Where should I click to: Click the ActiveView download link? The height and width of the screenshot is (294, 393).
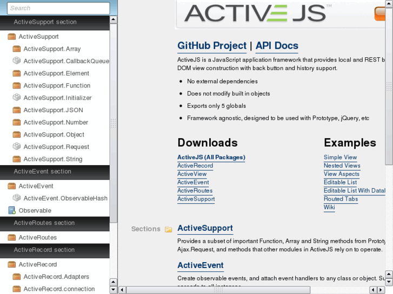192,174
